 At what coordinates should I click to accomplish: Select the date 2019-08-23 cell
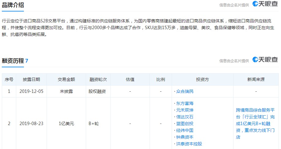pyautogui.click(x=31, y=124)
